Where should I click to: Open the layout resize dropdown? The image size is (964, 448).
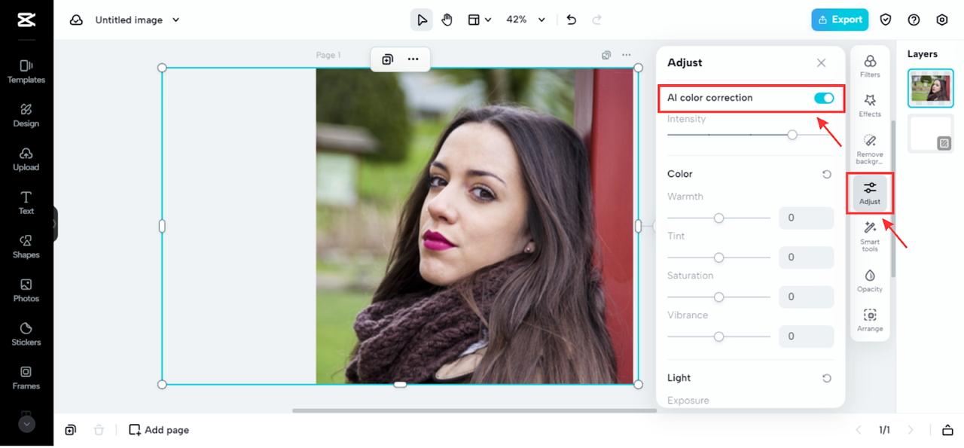479,20
